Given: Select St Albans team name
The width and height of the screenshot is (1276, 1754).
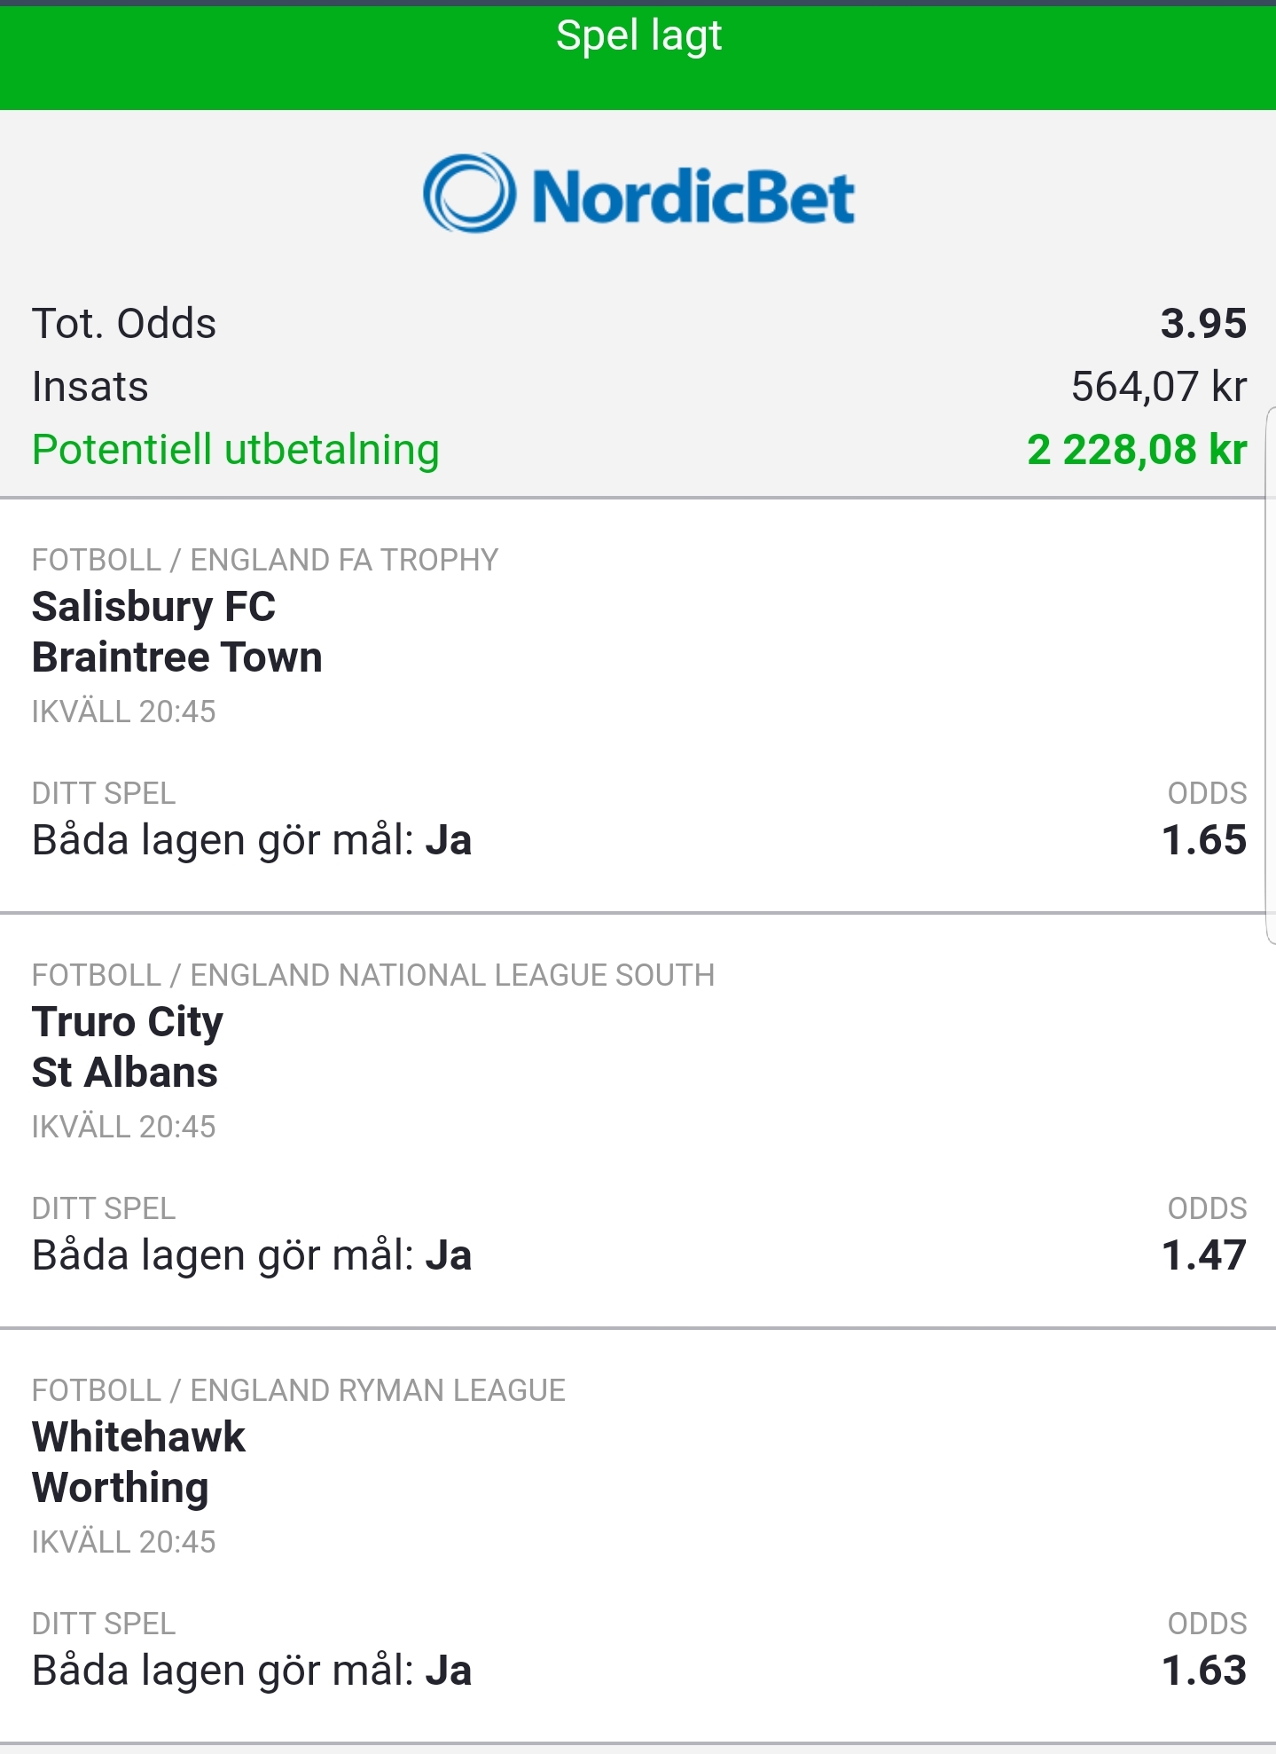Looking at the screenshot, I should 125,1073.
